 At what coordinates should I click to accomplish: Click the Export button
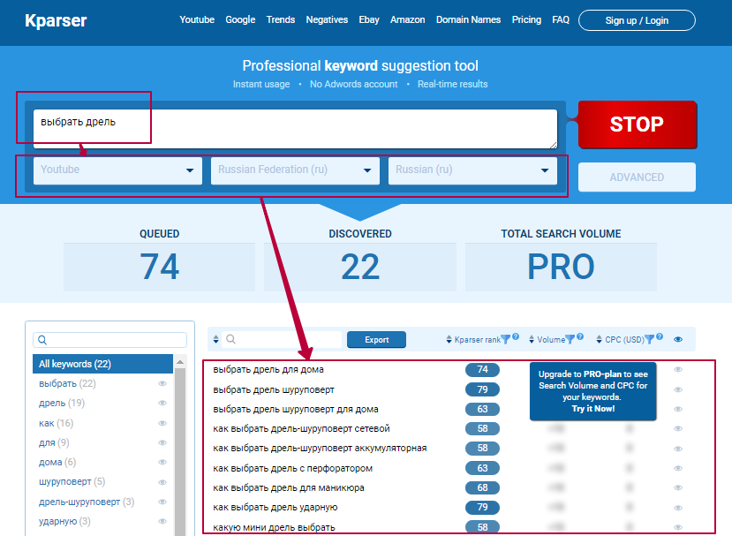[376, 339]
